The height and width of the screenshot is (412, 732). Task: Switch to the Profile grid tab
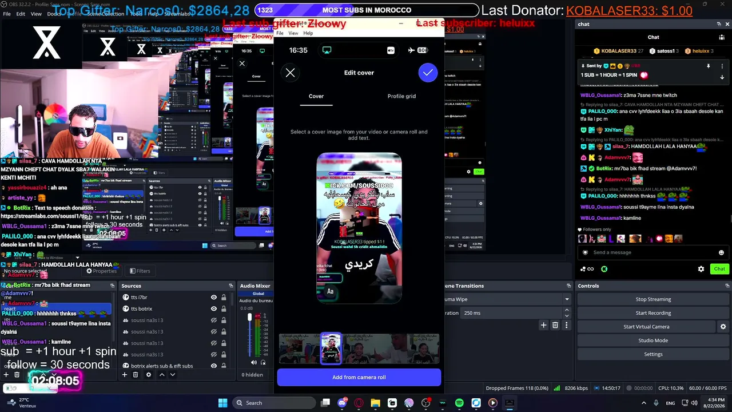coord(401,96)
